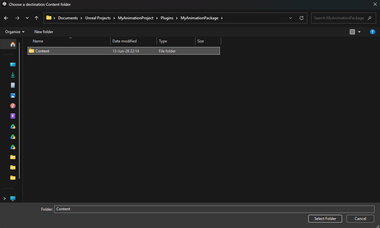The image size is (380, 228).
Task: Open the Organize menu
Action: [15, 32]
